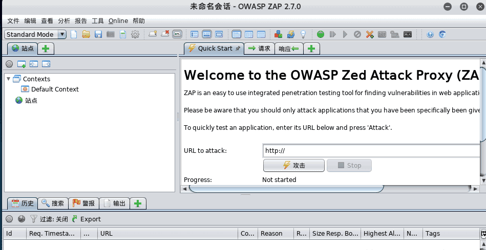Collapse the Contexts tree node
This screenshot has width=486, height=250.
pyautogui.click(x=8, y=79)
